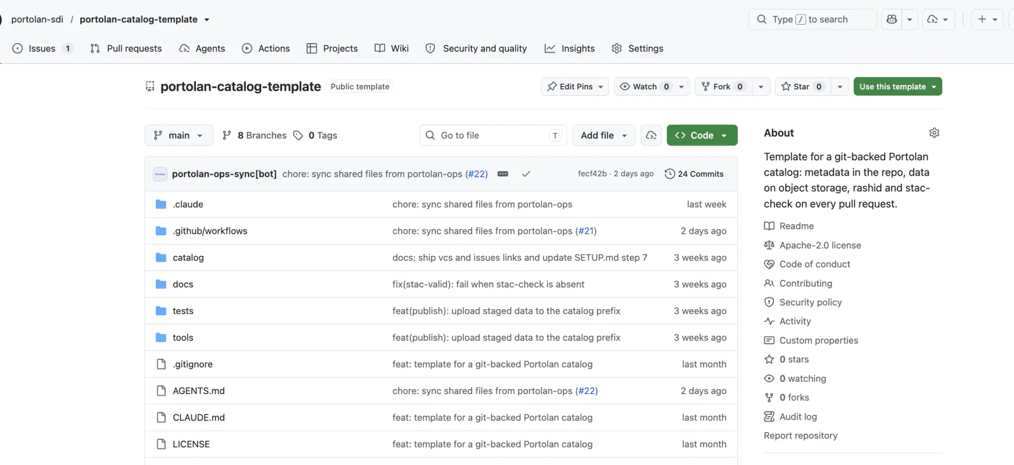1014x465 pixels.
Task: Open the .gitignore file
Action: click(x=193, y=364)
